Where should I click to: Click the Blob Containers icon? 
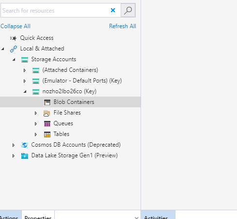[x=47, y=102]
